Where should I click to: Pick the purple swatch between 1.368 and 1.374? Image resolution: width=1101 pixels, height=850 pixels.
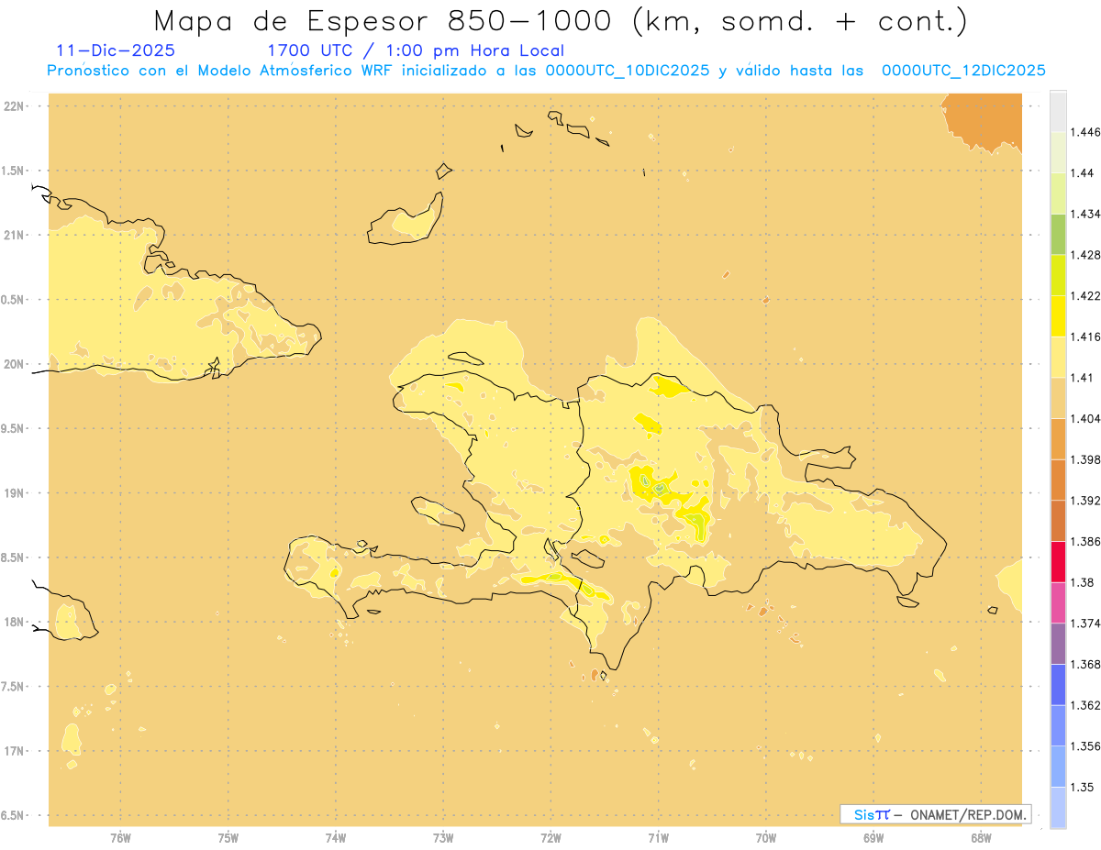pyautogui.click(x=1058, y=644)
